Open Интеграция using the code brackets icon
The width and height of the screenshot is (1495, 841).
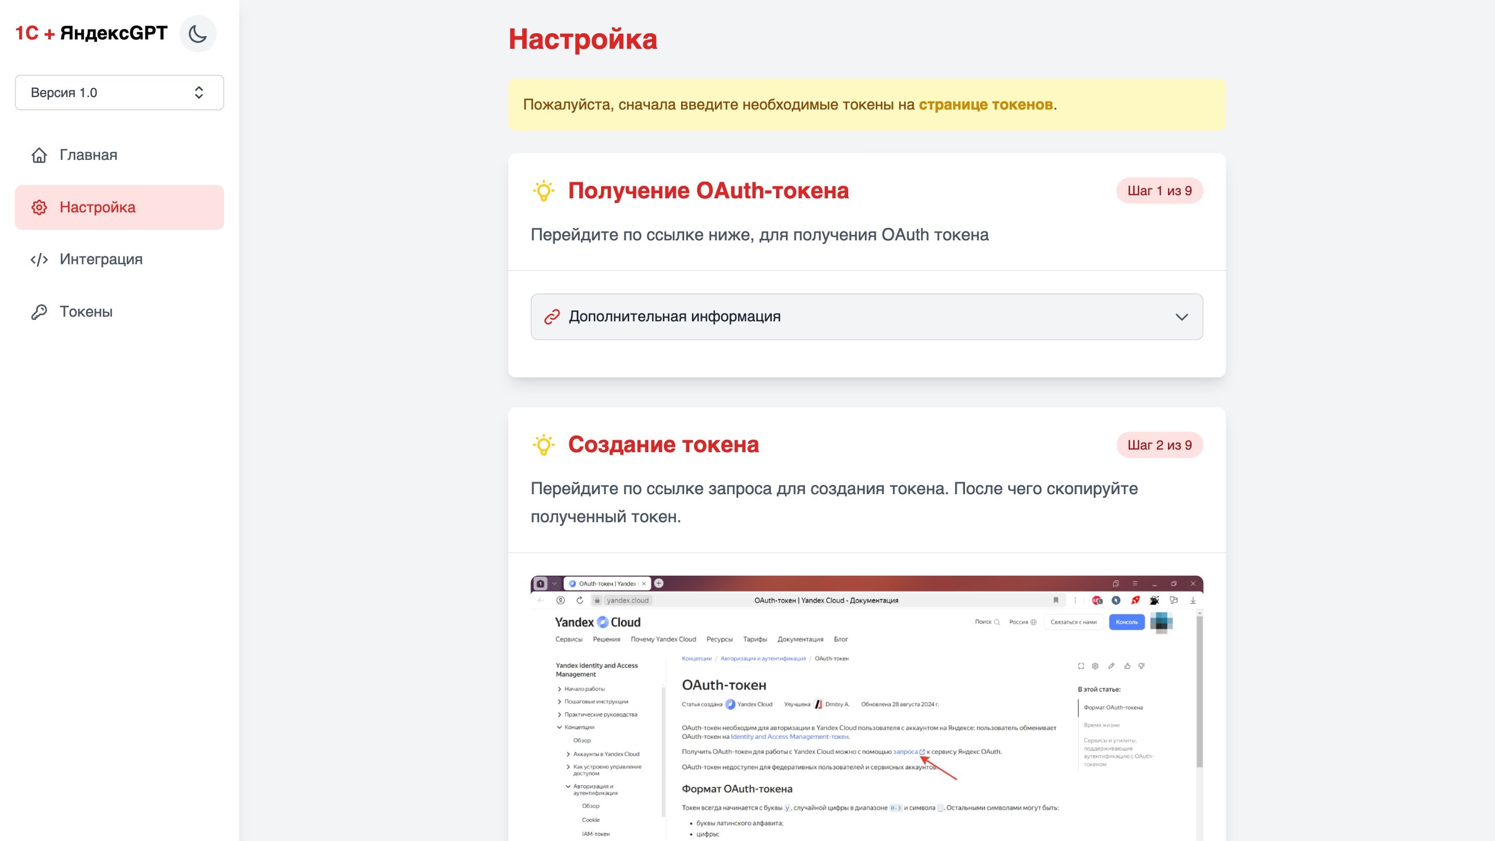pos(39,260)
